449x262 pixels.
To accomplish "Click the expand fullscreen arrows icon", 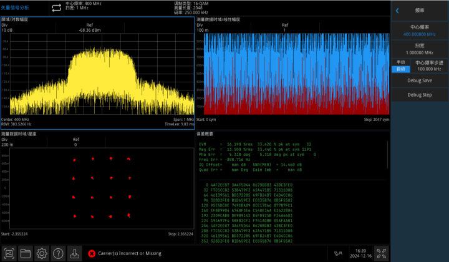I will pyautogui.click(x=379, y=253).
